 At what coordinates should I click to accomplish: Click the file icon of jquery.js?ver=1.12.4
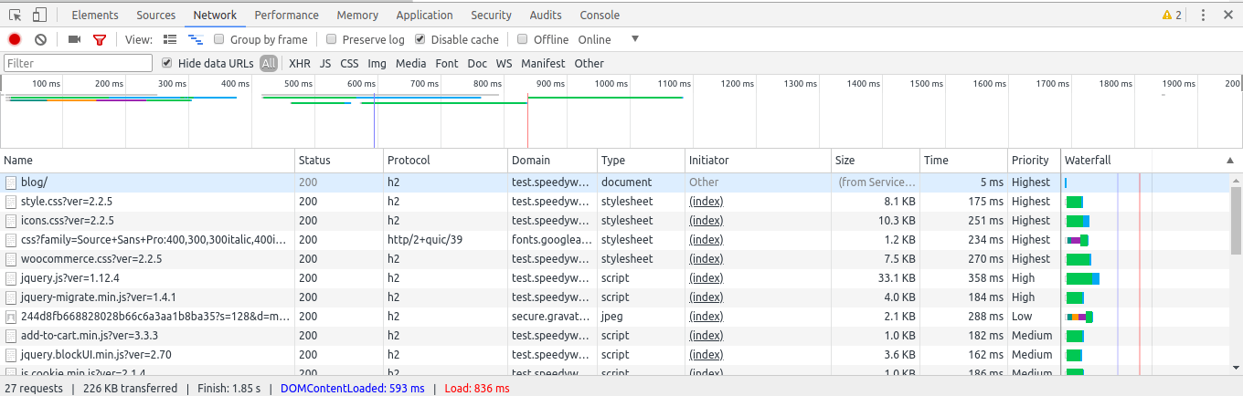tap(11, 278)
